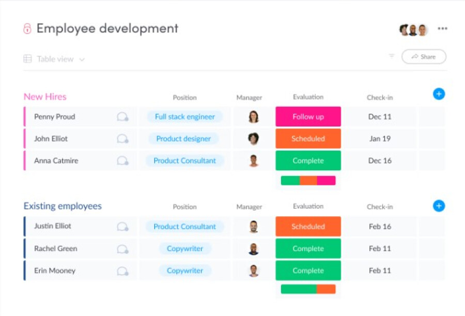This screenshot has width=465, height=316.
Task: Change Penny Proud's Follow up status
Action: coord(308,117)
